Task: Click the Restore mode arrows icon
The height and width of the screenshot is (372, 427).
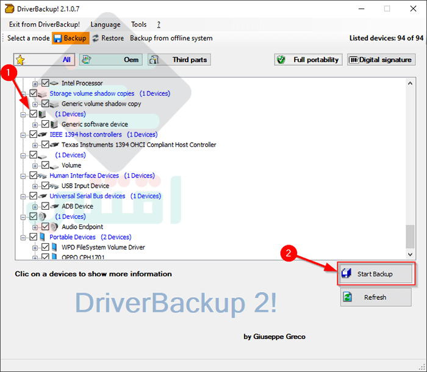Action: tap(95, 38)
